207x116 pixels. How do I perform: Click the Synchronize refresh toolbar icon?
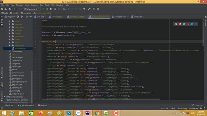pos(10,9)
